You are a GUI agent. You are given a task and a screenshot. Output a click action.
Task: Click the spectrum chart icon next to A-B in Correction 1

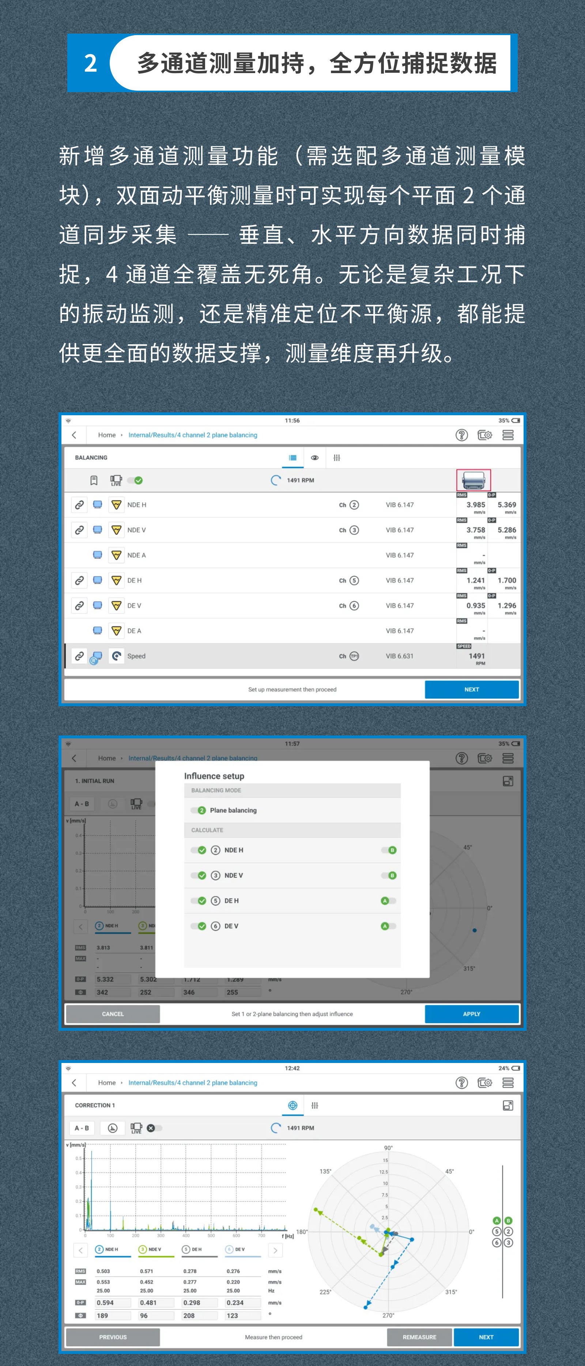pyautogui.click(x=113, y=1128)
